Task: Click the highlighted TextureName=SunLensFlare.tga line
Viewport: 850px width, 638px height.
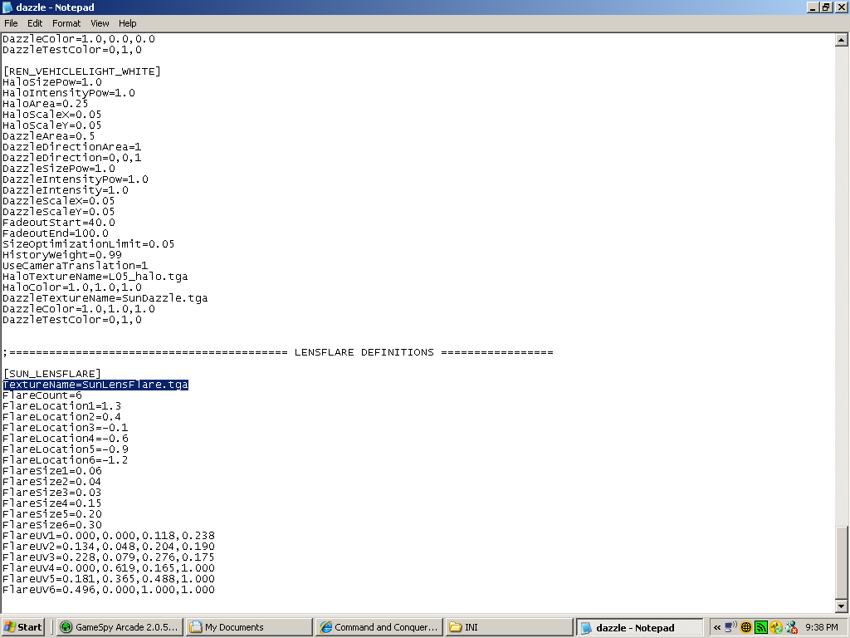Action: point(95,385)
